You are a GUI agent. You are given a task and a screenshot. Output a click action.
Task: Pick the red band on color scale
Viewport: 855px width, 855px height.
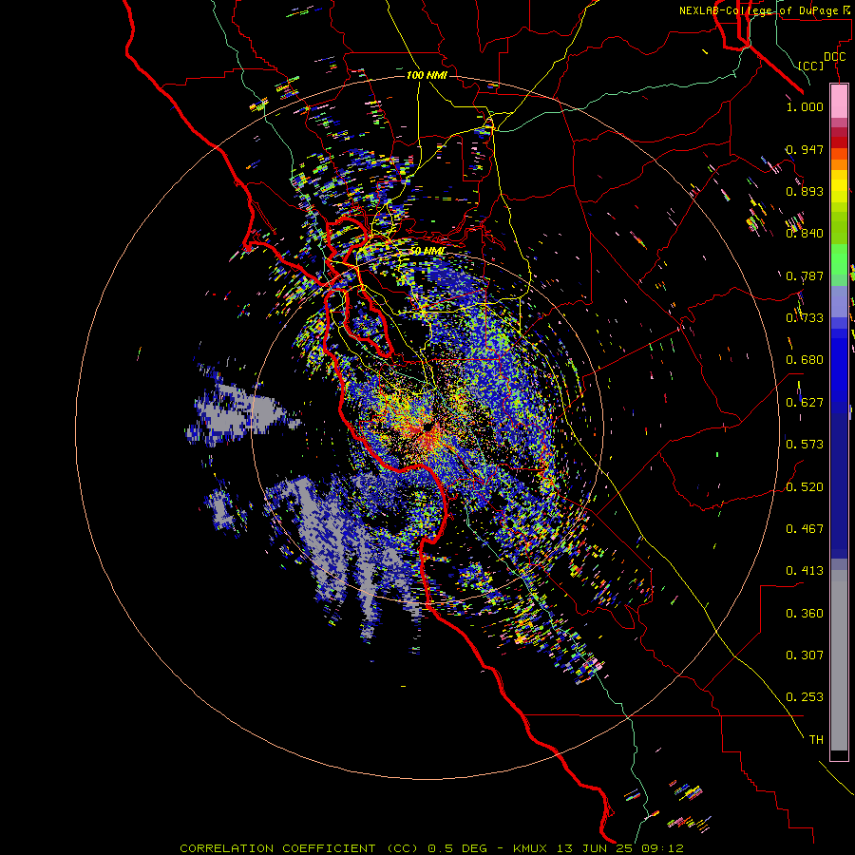[839, 142]
